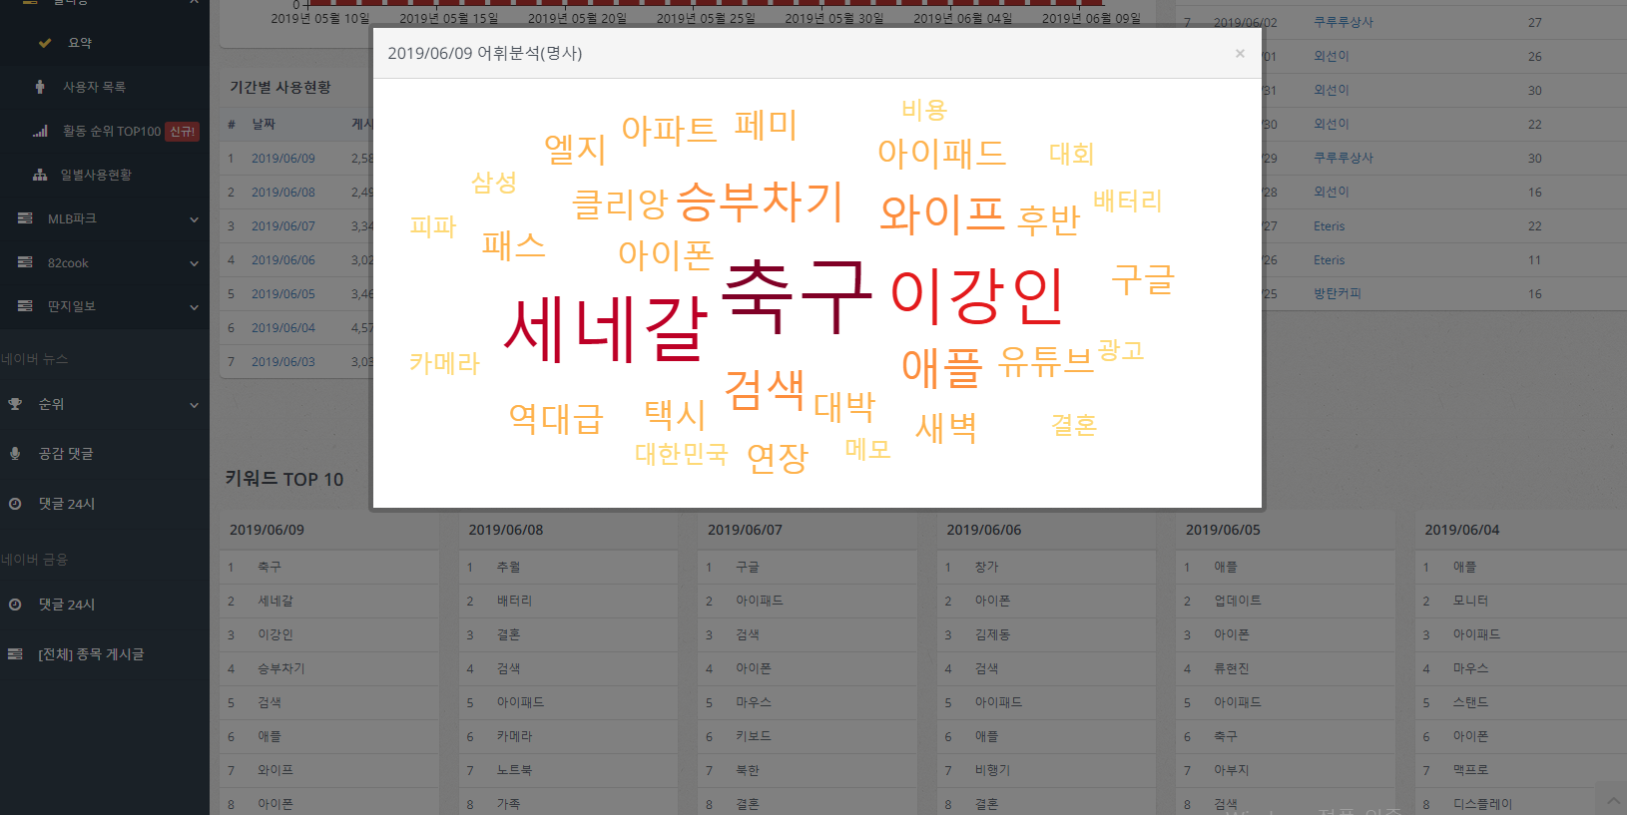The height and width of the screenshot is (815, 1627).
Task: Expand the 82cook menu chevron
Action: pos(194,263)
